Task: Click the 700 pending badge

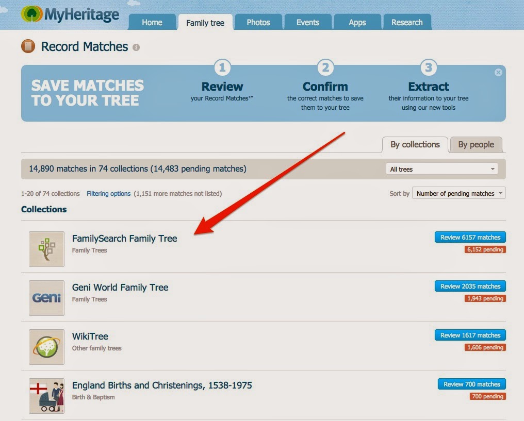Action: pos(487,396)
